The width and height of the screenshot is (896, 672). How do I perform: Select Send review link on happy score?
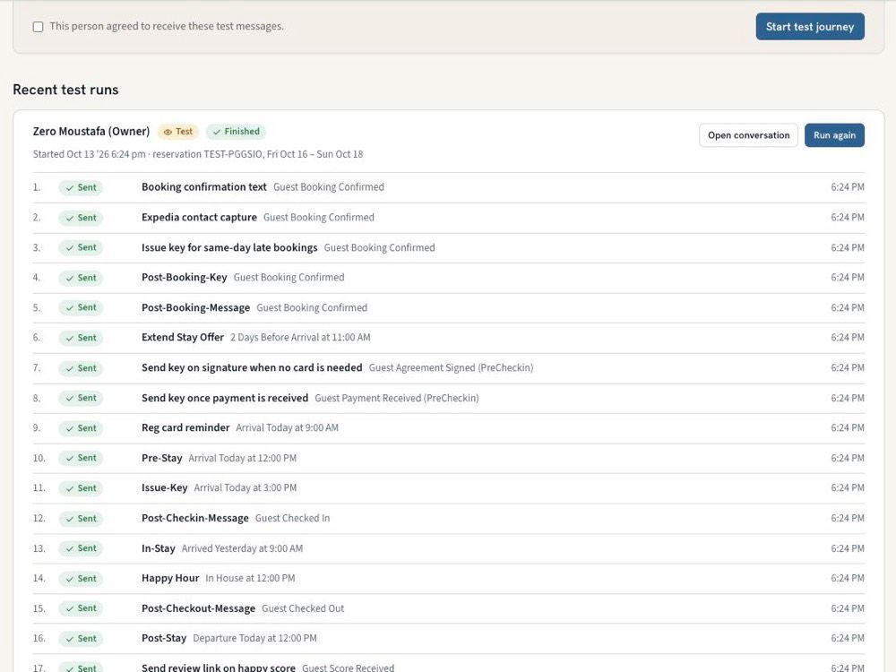[219, 667]
